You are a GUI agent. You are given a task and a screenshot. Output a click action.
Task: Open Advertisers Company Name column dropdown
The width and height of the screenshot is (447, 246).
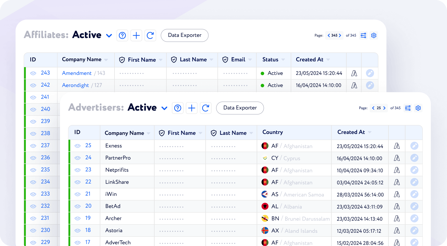pyautogui.click(x=149, y=133)
